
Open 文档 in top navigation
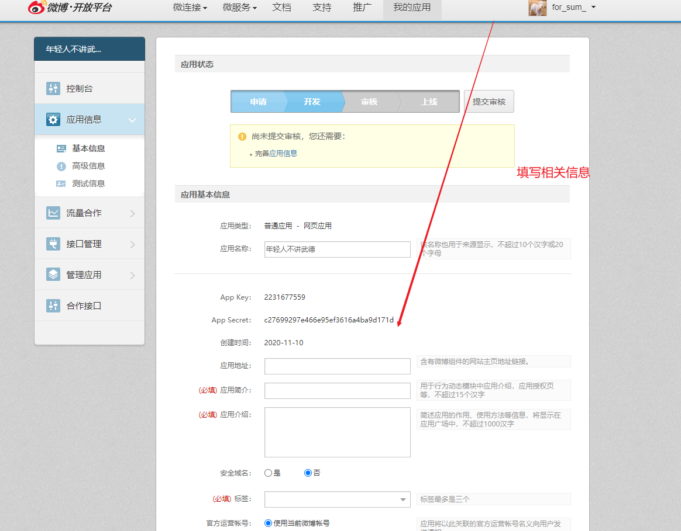[x=281, y=8]
